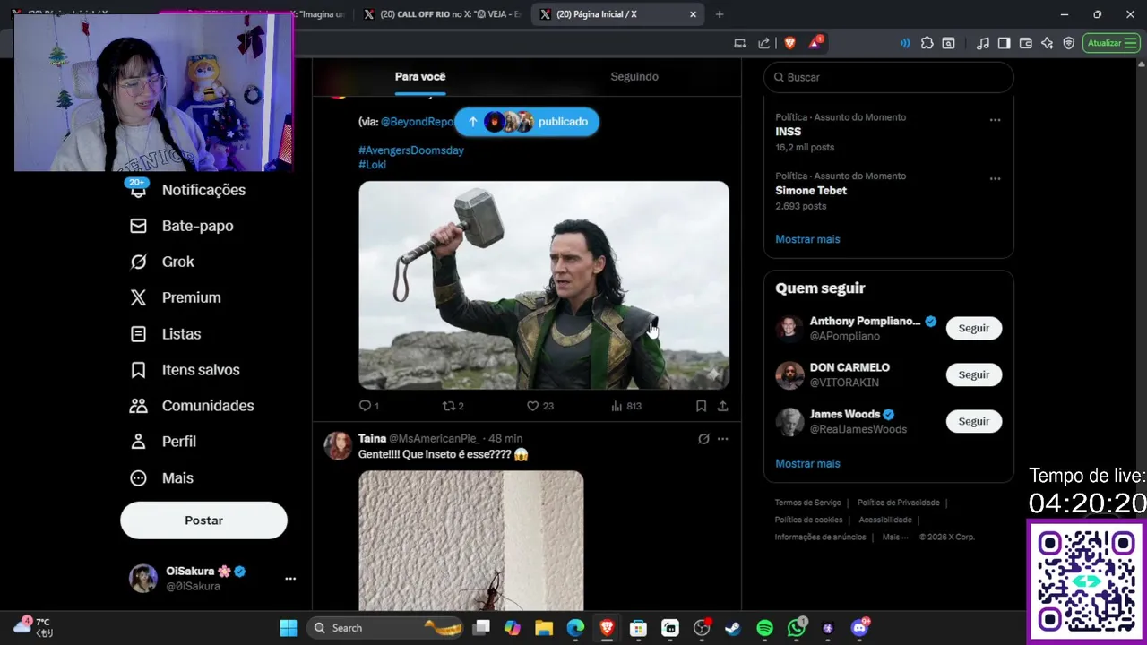Viewport: 1147px width, 645px height.
Task: Click the Postar button
Action: pyautogui.click(x=203, y=520)
